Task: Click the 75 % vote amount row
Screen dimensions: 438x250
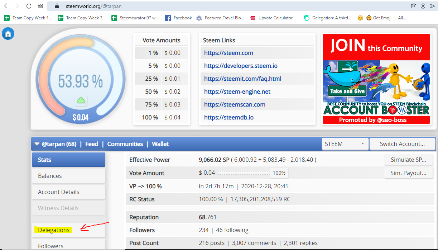Action: (x=162, y=104)
